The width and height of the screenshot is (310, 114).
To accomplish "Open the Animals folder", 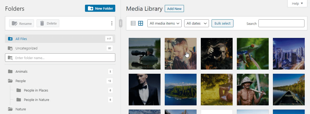I will tap(60, 72).
